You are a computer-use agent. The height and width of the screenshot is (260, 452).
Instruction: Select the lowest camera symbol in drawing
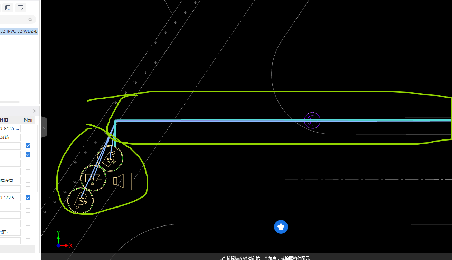81,200
